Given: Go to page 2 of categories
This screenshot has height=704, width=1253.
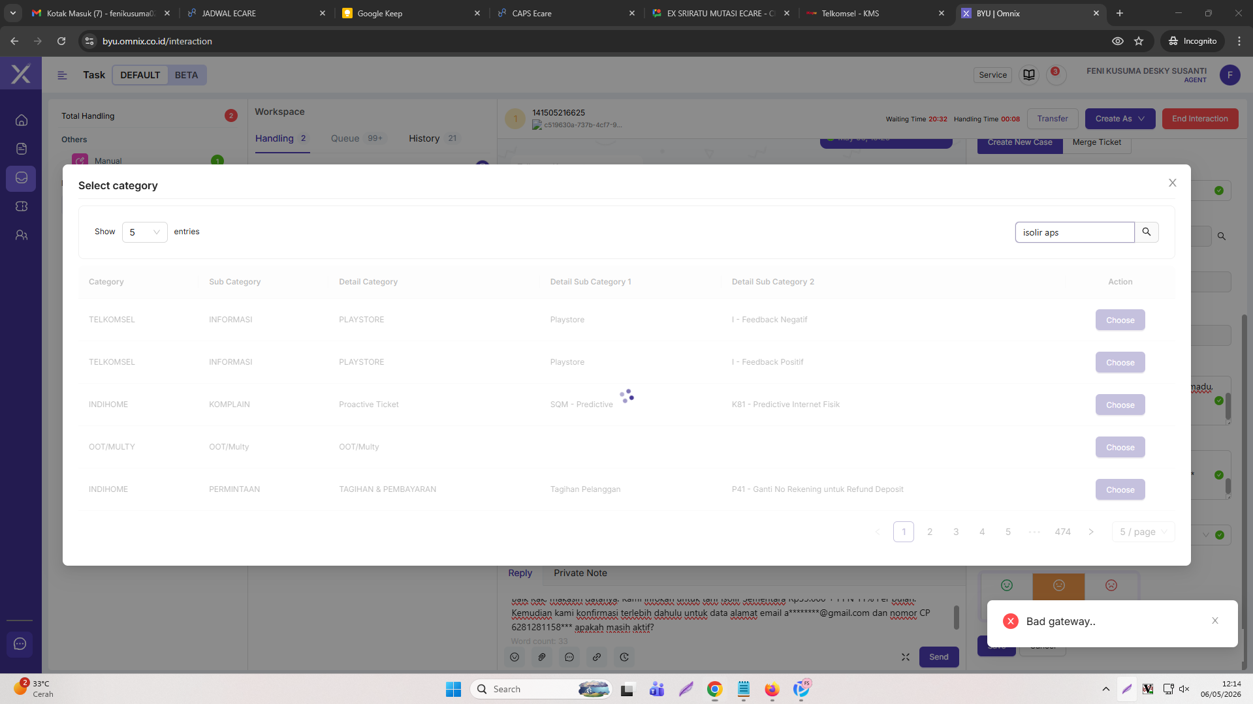Looking at the screenshot, I should pyautogui.click(x=930, y=532).
